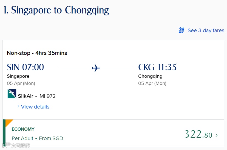This screenshot has height=150, width=227.
Task: Expand the chevron before View details
Action: 18,107
